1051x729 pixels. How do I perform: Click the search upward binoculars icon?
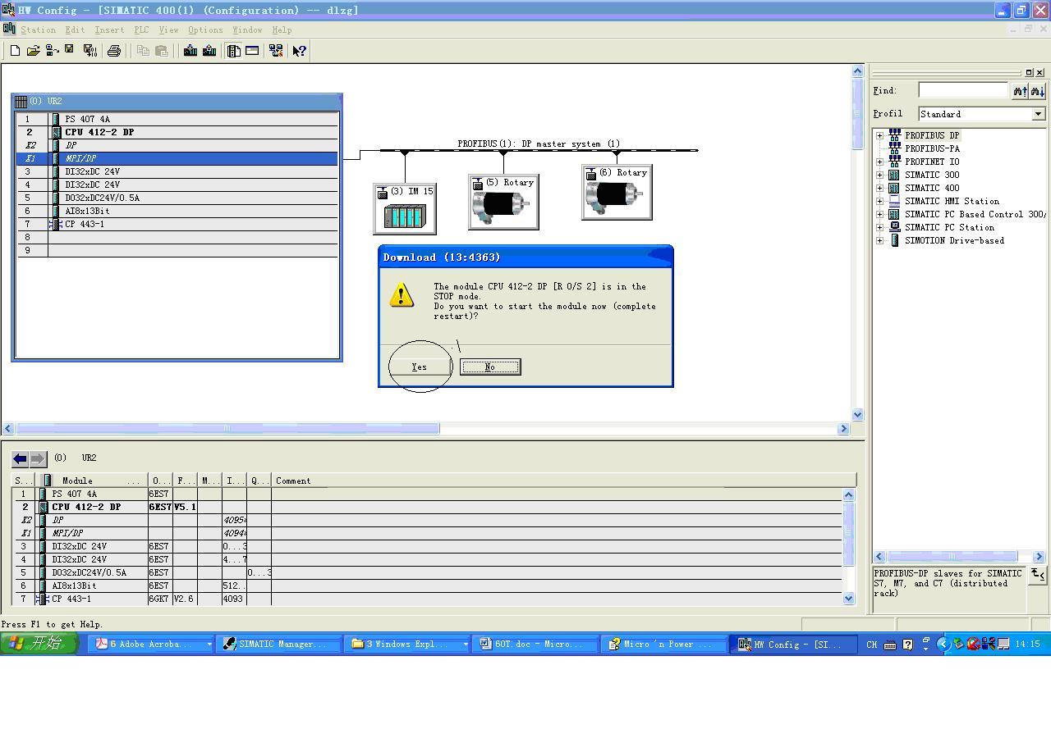point(1020,91)
